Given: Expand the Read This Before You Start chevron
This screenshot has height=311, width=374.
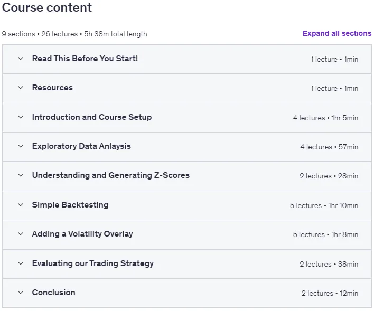Looking at the screenshot, I should (21, 59).
